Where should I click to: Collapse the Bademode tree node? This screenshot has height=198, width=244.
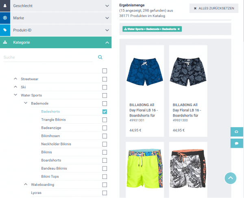point(26,103)
